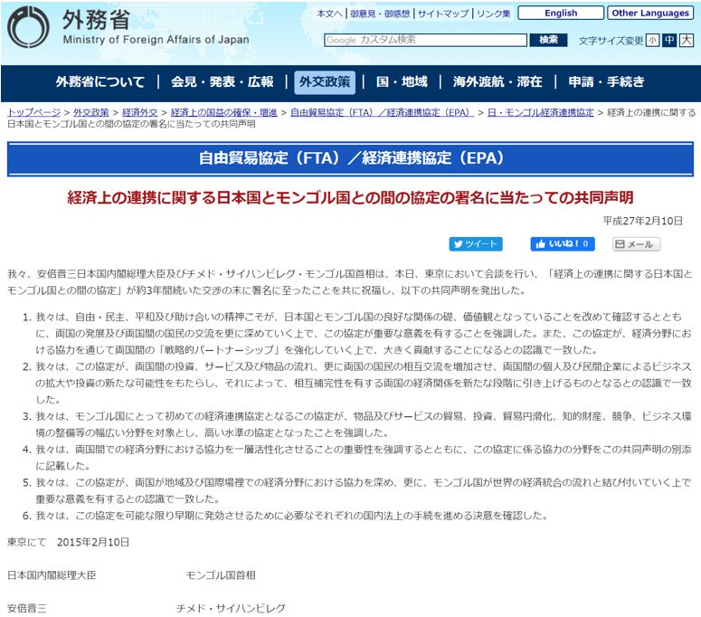Jump to 本文へ main content link
The height and width of the screenshot is (617, 701).
coord(329,14)
